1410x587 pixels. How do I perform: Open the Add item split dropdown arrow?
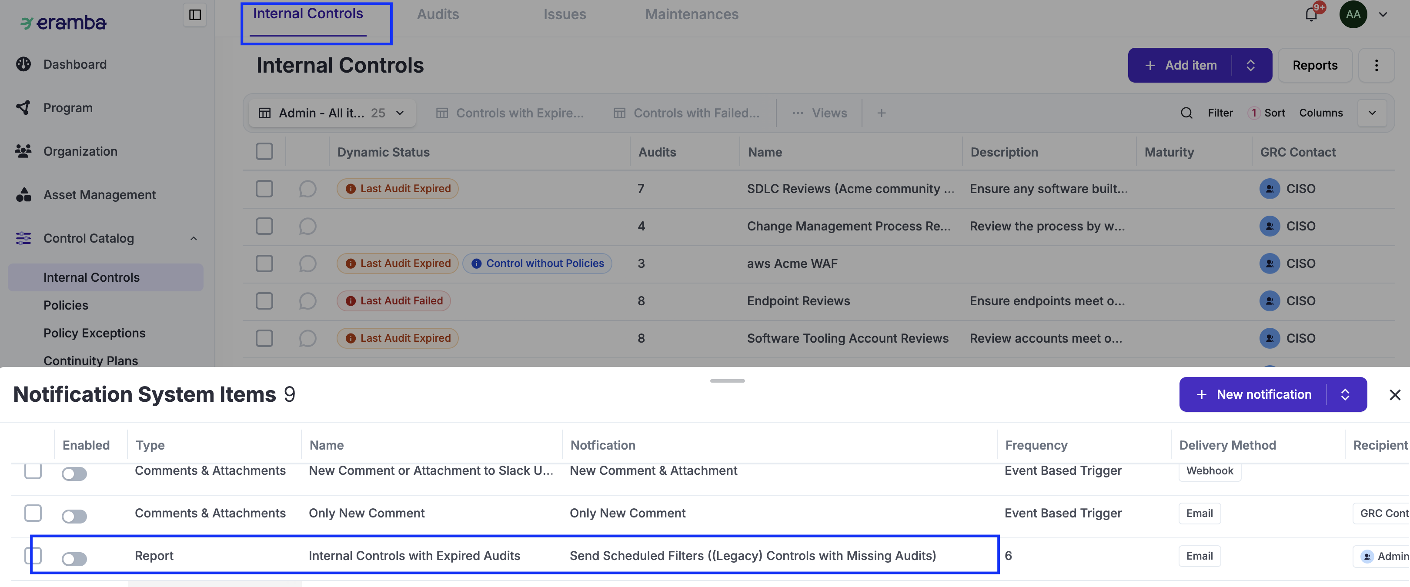(1251, 65)
